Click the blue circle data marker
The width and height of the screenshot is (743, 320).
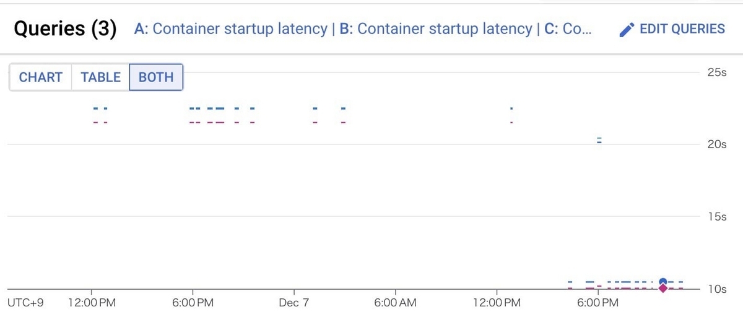(663, 282)
